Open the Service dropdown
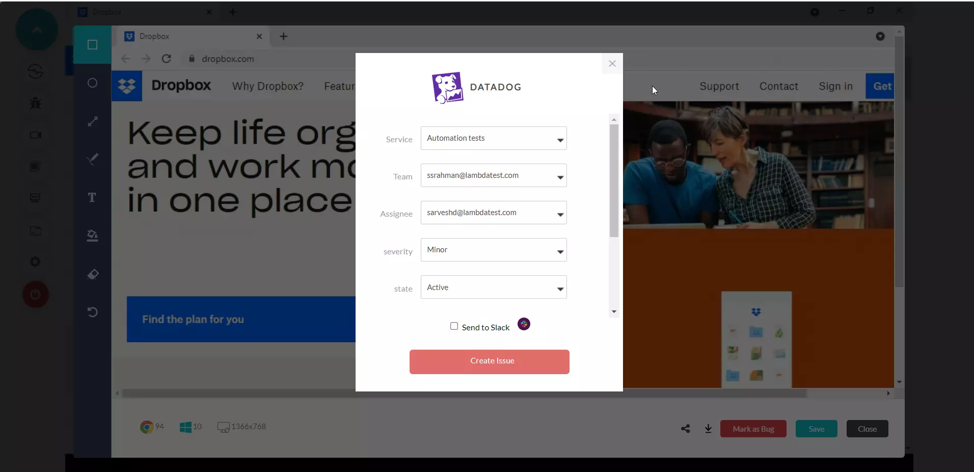This screenshot has width=974, height=472. pos(493,138)
